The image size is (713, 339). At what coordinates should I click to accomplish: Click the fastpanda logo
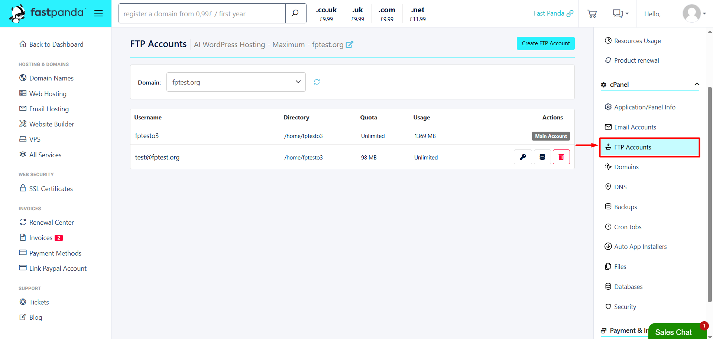(x=48, y=13)
